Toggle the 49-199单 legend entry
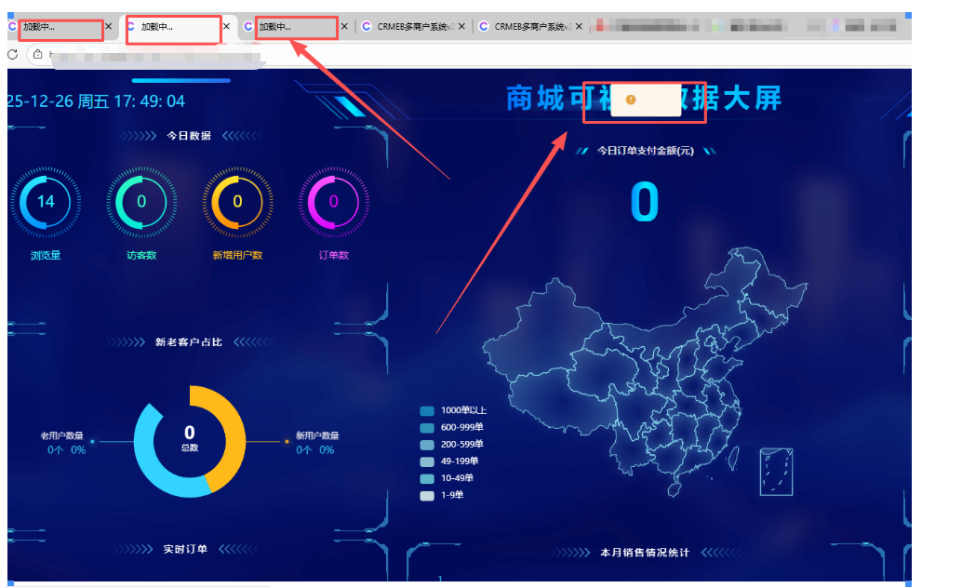 449,461
